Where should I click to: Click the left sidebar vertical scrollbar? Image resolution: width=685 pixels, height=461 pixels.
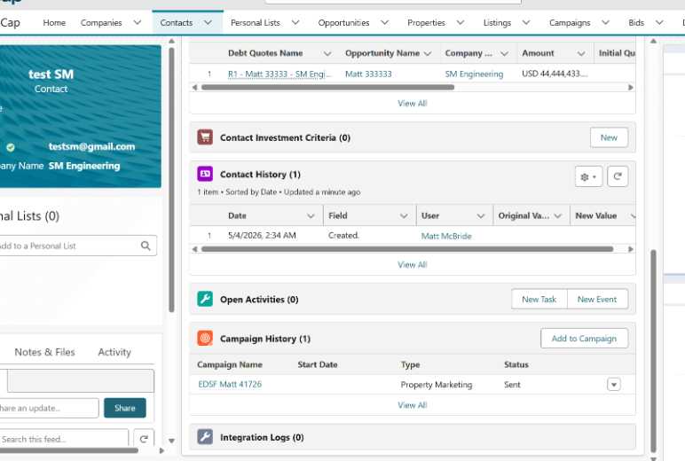(171, 179)
